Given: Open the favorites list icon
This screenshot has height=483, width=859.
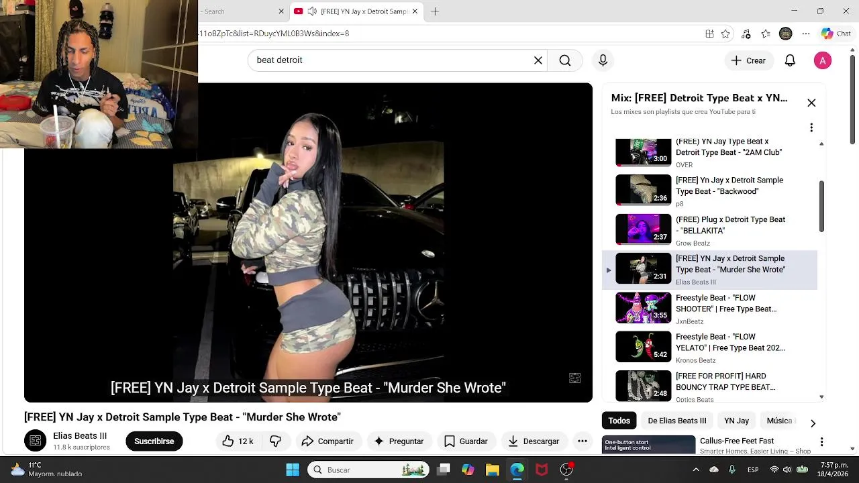Looking at the screenshot, I should pos(766,34).
